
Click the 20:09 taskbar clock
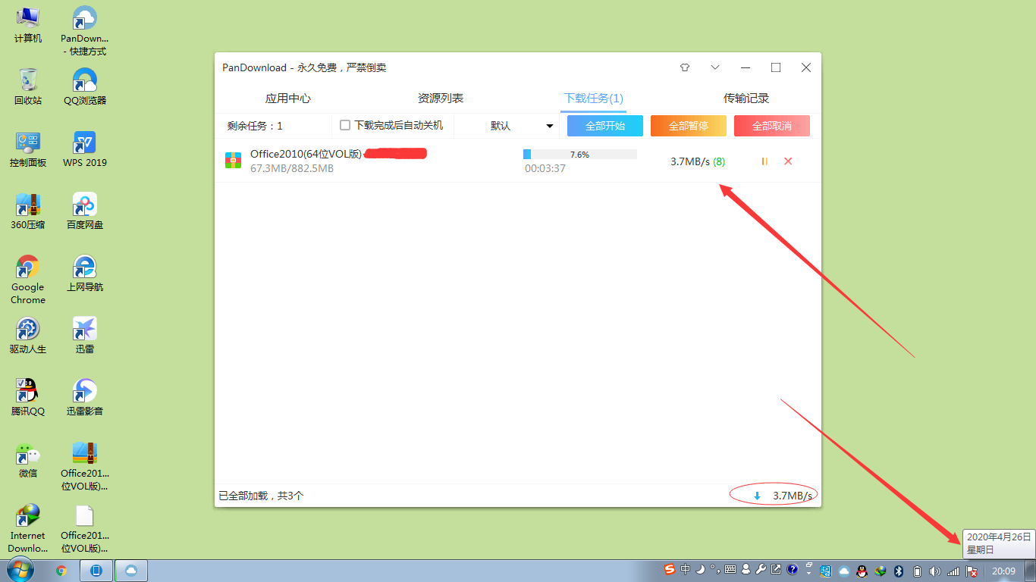(1003, 571)
